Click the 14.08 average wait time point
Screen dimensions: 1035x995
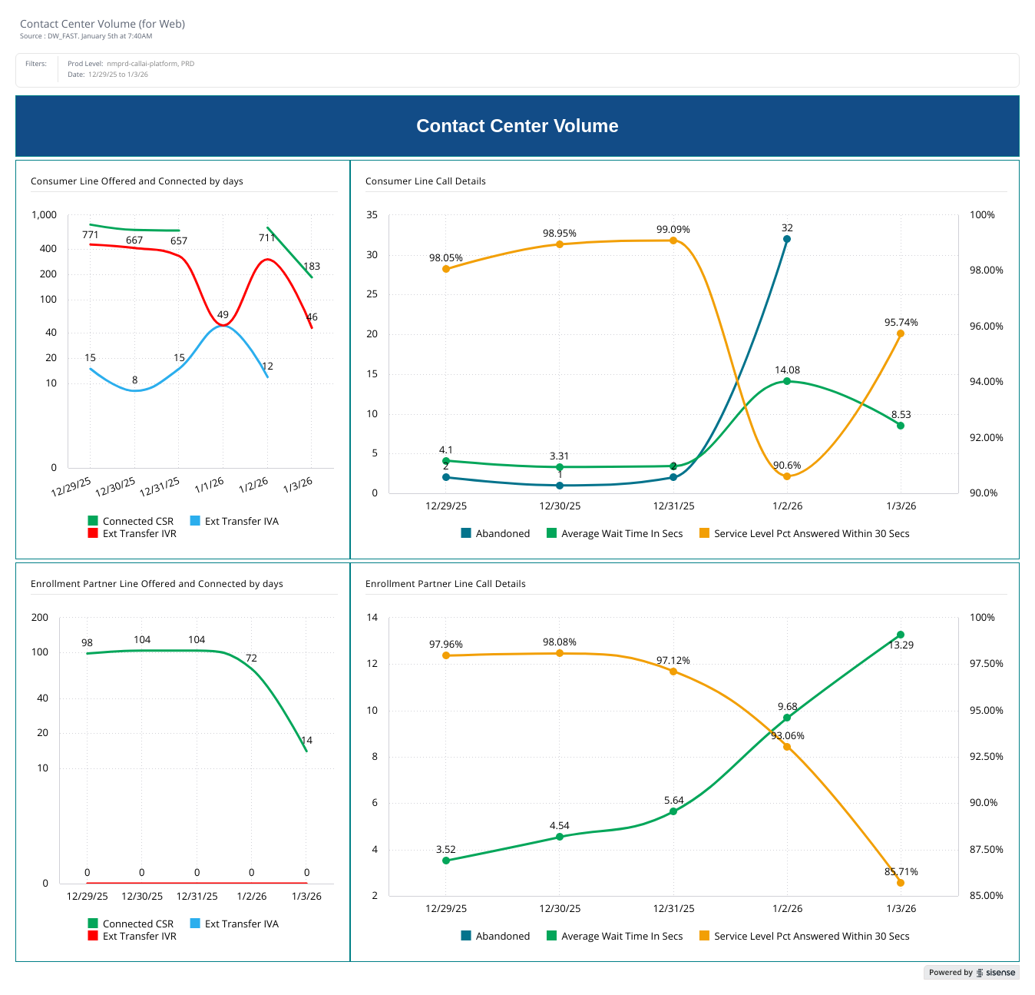(787, 381)
